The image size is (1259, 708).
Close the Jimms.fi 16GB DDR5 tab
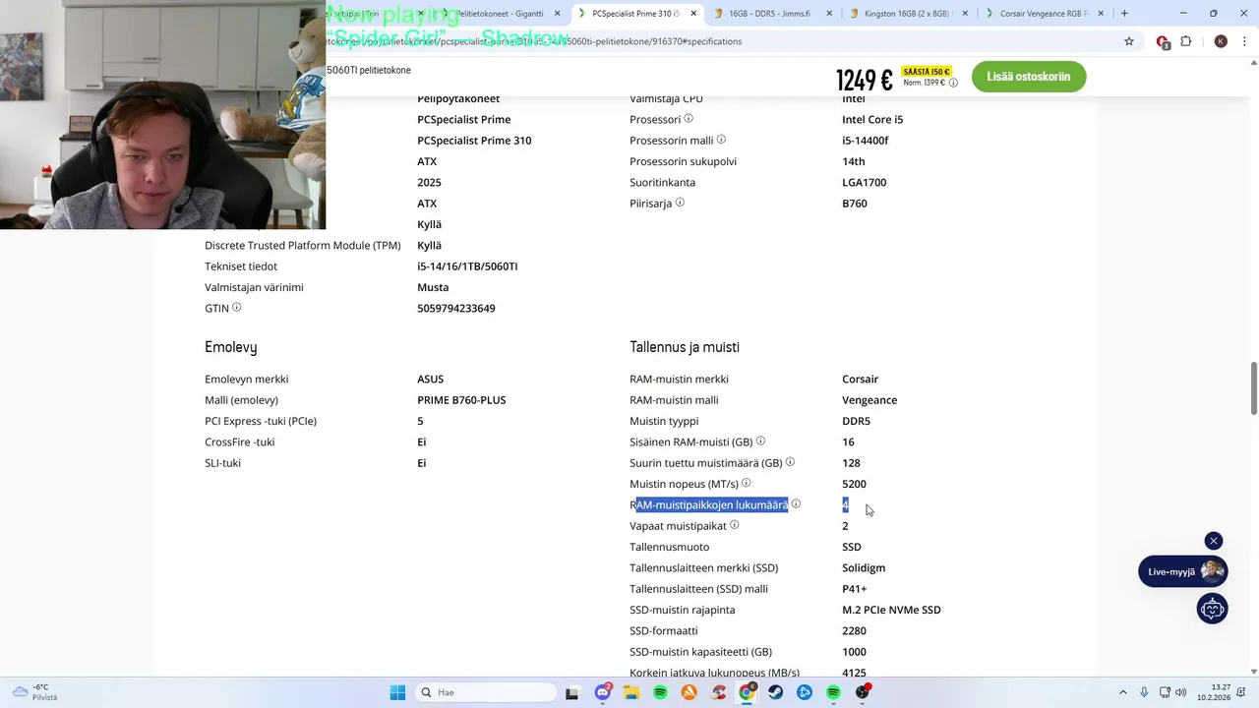click(829, 14)
